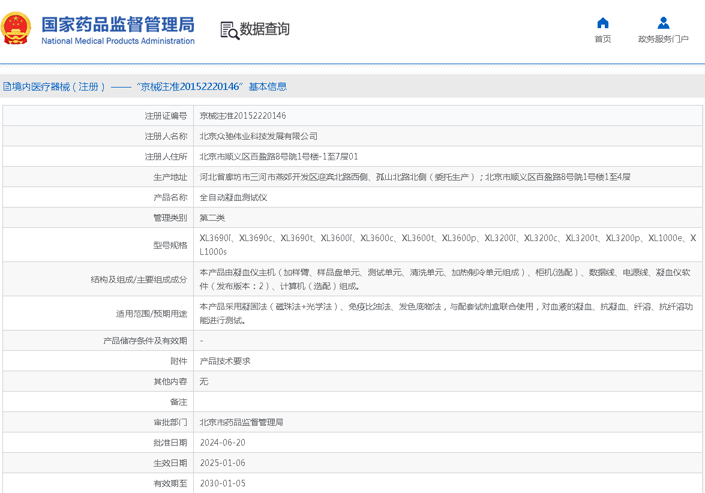The image size is (705, 493).
Task: Select the 数据查询 heading text
Action: point(265,29)
